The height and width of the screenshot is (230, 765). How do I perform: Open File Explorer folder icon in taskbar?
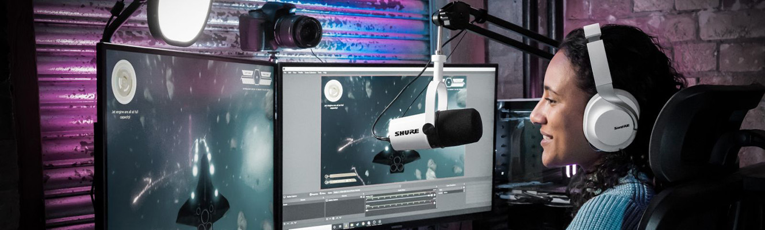(x=352, y=225)
